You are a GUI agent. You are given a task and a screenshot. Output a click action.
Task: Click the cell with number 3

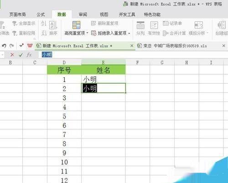[x=64, y=97]
